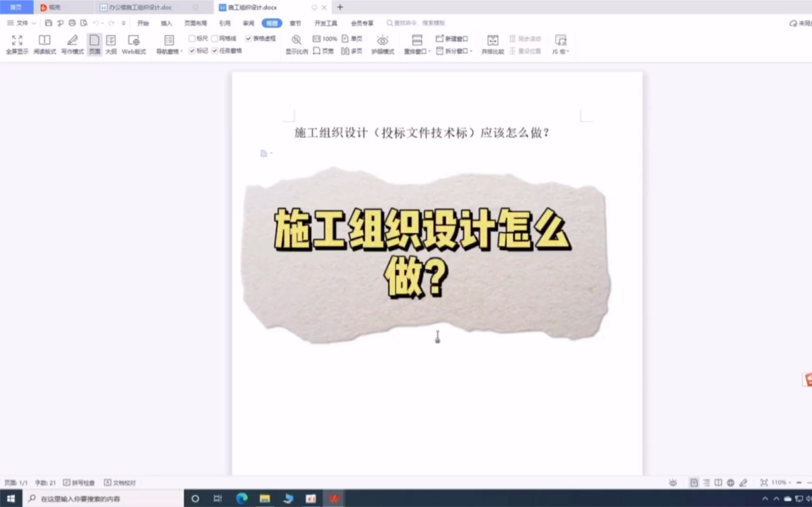Select page view (页面) in ribbon
This screenshot has width=812, height=507.
(94, 44)
